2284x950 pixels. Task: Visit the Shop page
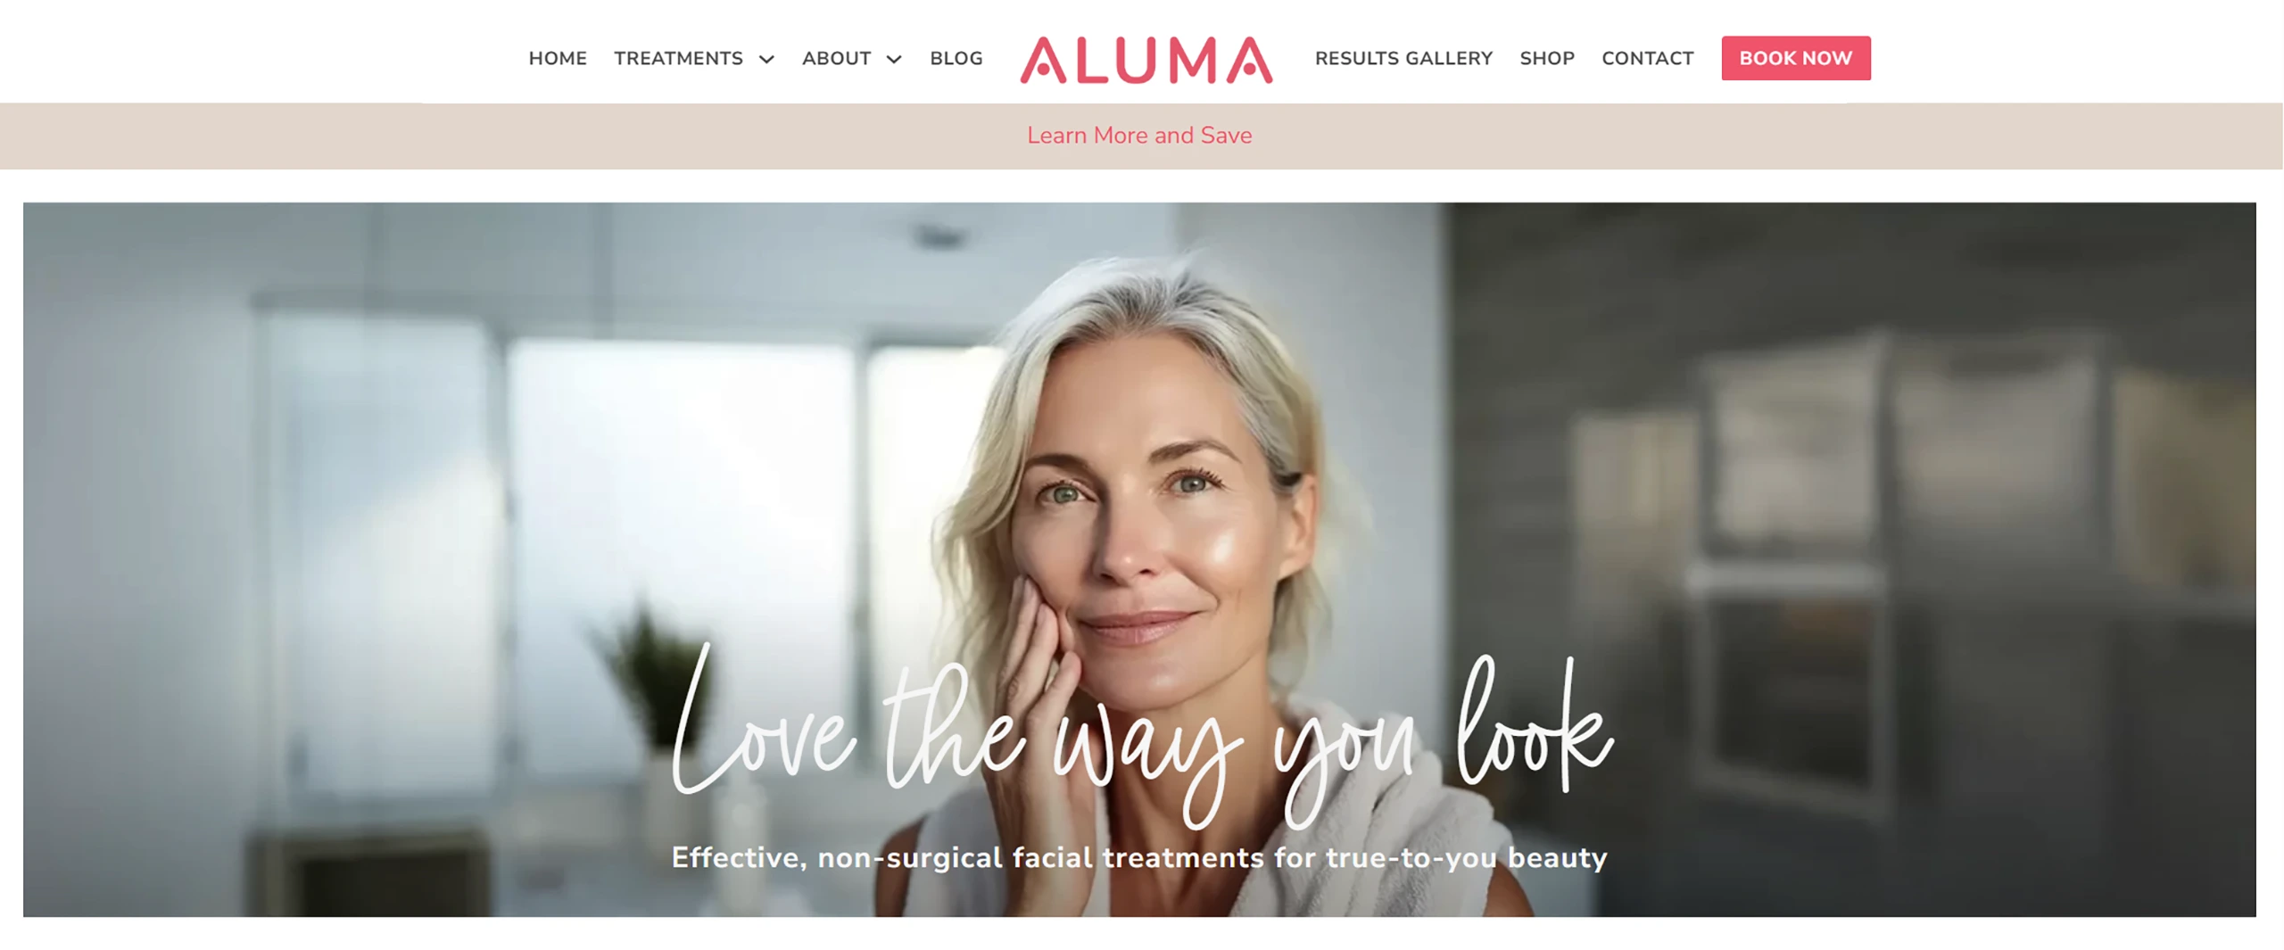coord(1547,58)
